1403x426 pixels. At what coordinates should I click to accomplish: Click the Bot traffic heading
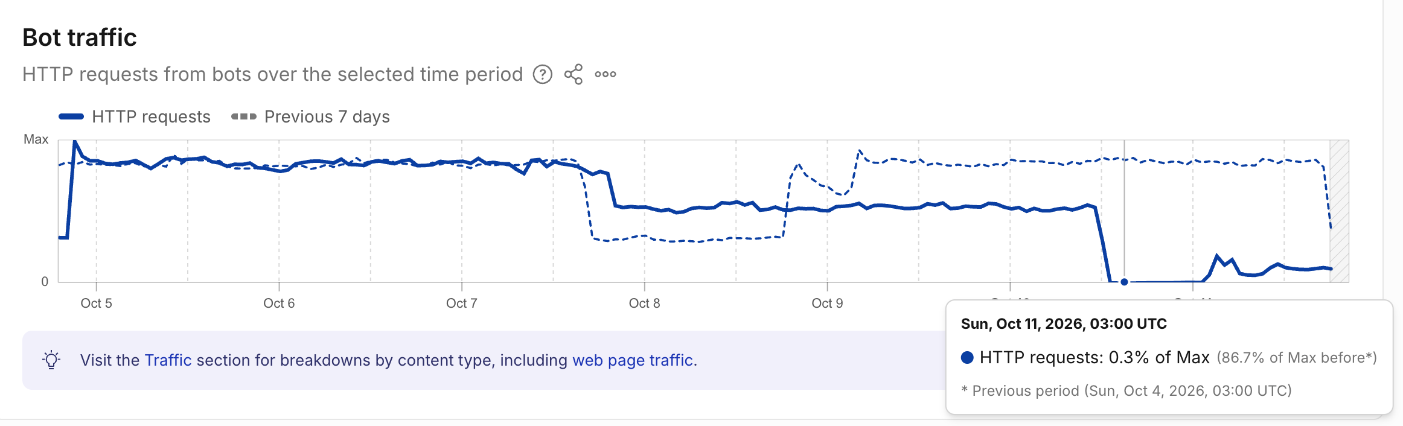(x=80, y=37)
